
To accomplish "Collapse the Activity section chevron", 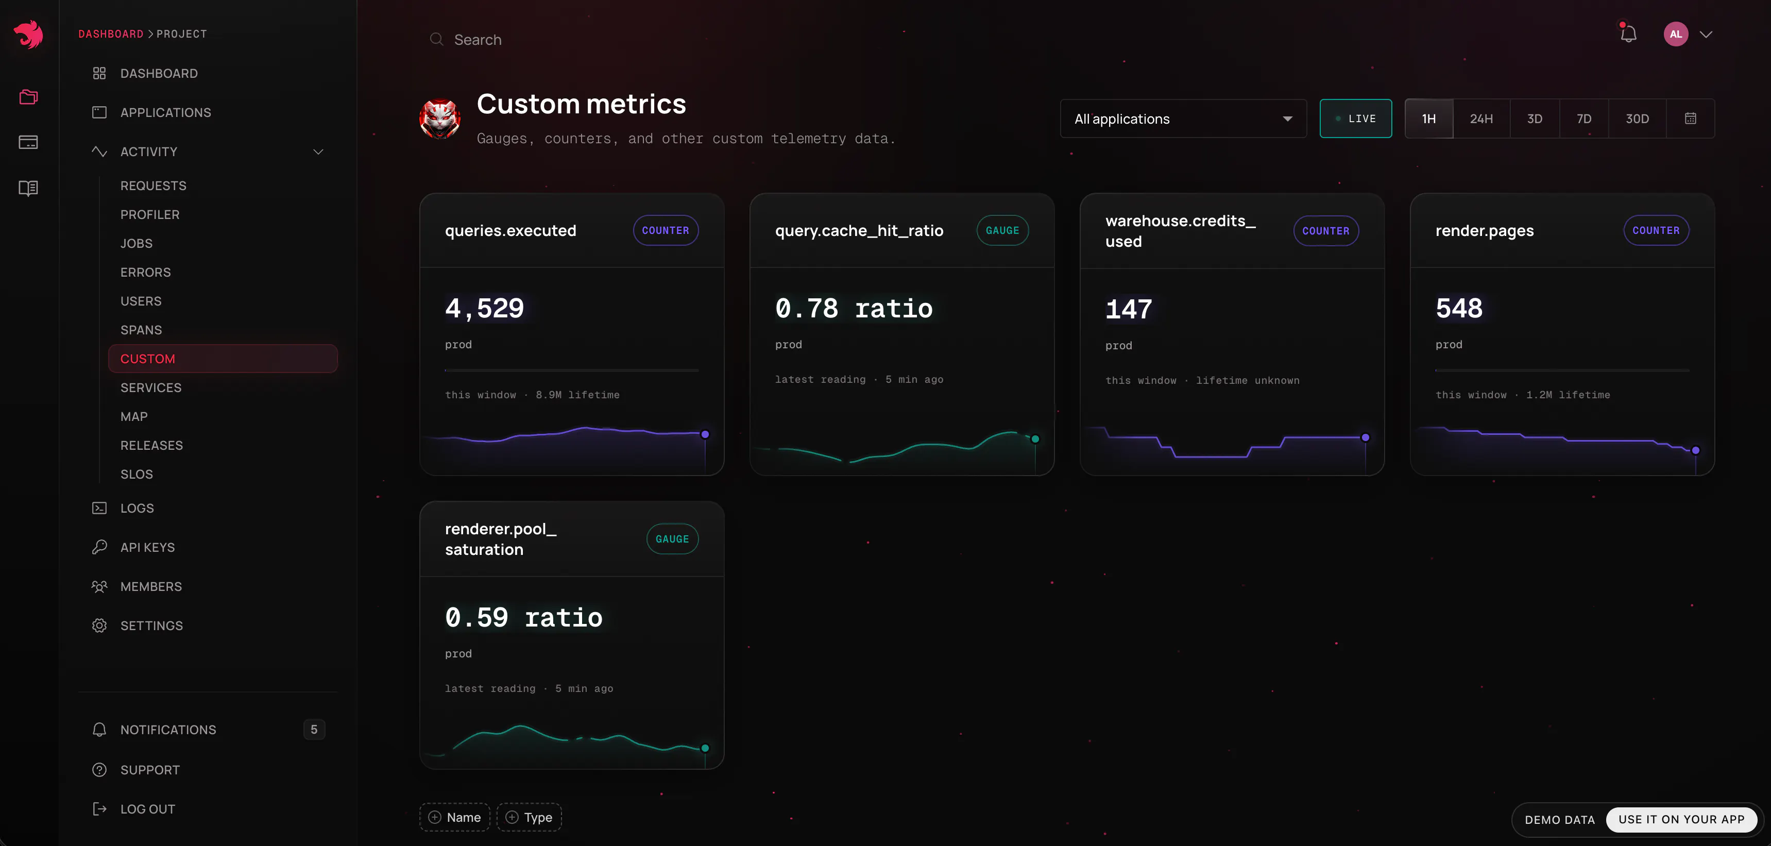I will [x=318, y=152].
